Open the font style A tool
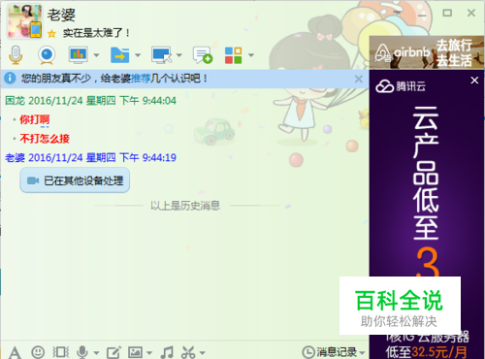Image resolution: width=485 pixels, height=359 pixels. coord(15,352)
